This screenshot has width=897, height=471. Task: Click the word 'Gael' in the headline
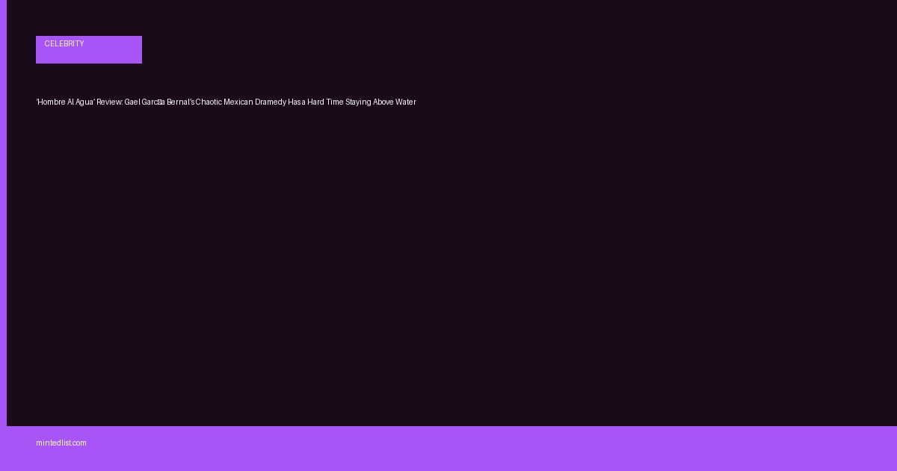[x=132, y=102]
